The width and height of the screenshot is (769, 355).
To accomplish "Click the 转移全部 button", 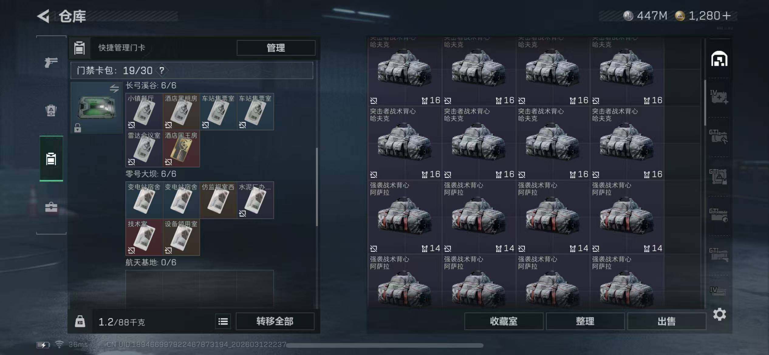I will point(275,321).
